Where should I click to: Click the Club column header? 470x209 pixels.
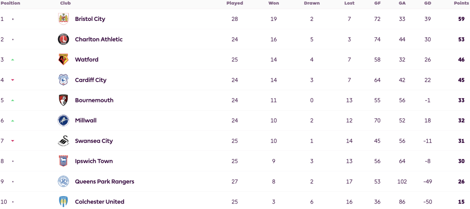click(65, 3)
